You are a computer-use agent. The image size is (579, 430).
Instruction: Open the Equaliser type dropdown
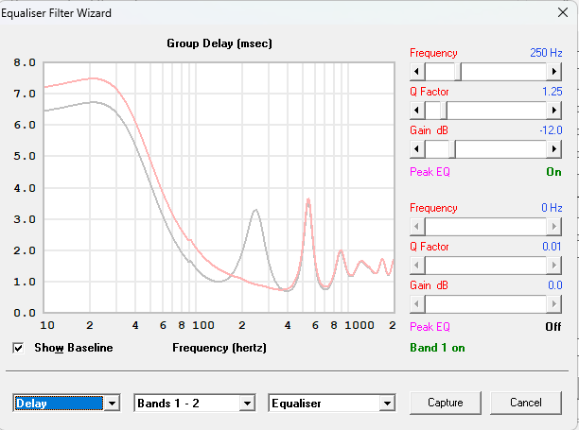coord(387,404)
